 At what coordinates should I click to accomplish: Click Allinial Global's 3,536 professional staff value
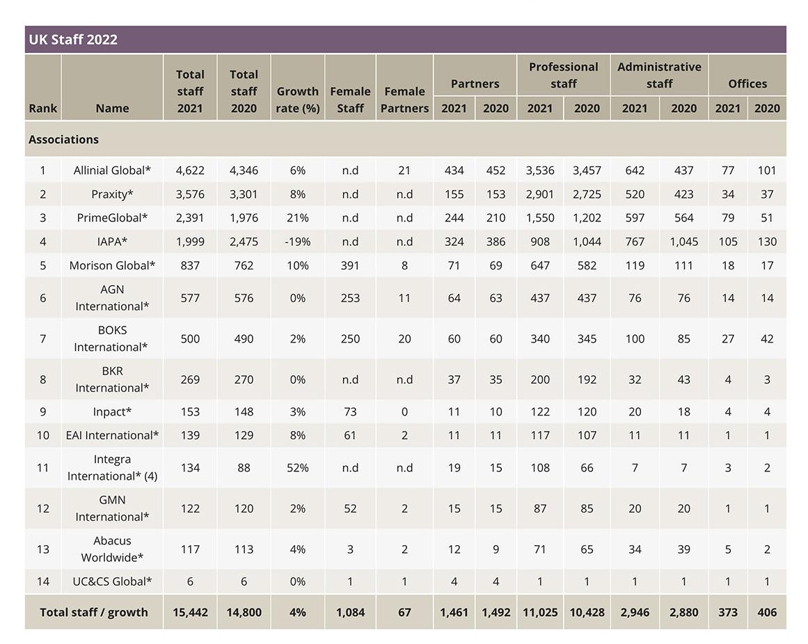(540, 170)
